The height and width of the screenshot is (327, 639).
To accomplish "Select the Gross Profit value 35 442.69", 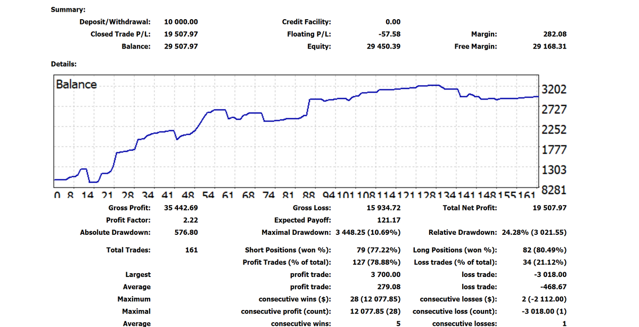I will [181, 208].
